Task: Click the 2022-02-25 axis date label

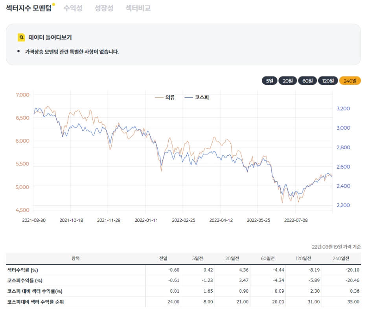Action: click(x=184, y=220)
